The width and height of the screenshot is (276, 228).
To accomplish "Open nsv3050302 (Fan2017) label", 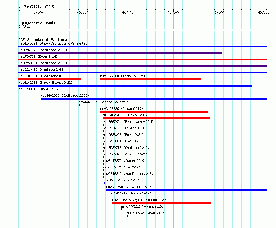I will click(145, 213).
